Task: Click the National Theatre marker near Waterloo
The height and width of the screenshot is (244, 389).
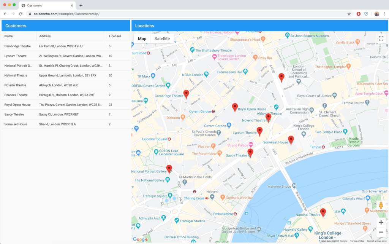Action: [323, 212]
